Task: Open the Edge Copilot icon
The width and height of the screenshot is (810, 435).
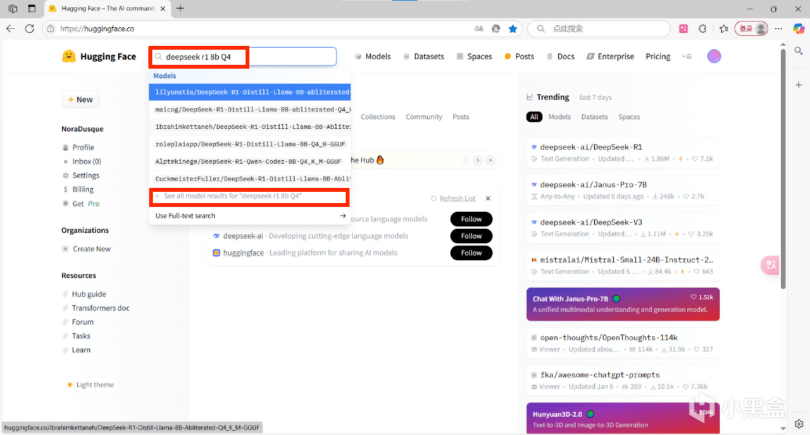Action: [797, 28]
